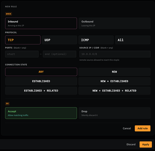This screenshot has height=151, width=155.
Task: Click the Source IP / CIDR field
Action: tap(115, 54)
